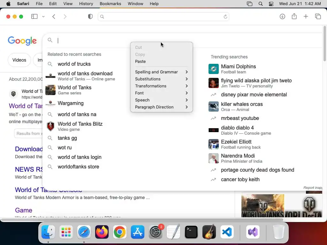This screenshot has height=245, width=327.
Task: Show the tab overview icon
Action: click(x=318, y=17)
